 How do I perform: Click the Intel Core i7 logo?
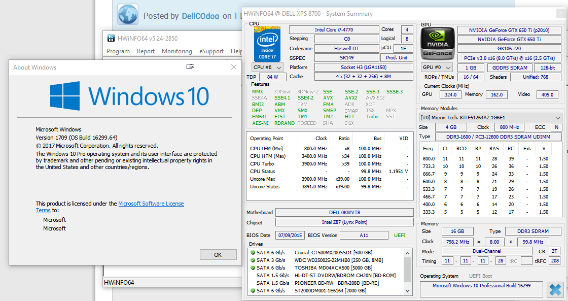(x=267, y=43)
